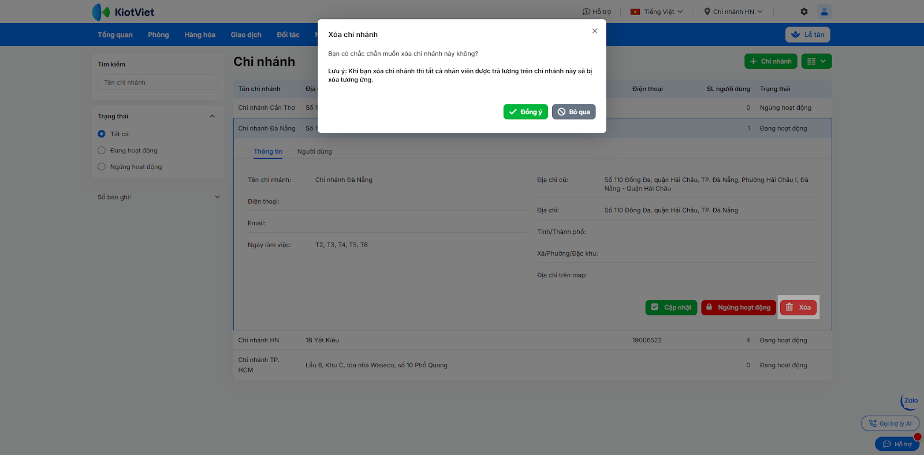Select the Tất cả status radio
Viewport: 924px width, 455px height.
pos(102,134)
